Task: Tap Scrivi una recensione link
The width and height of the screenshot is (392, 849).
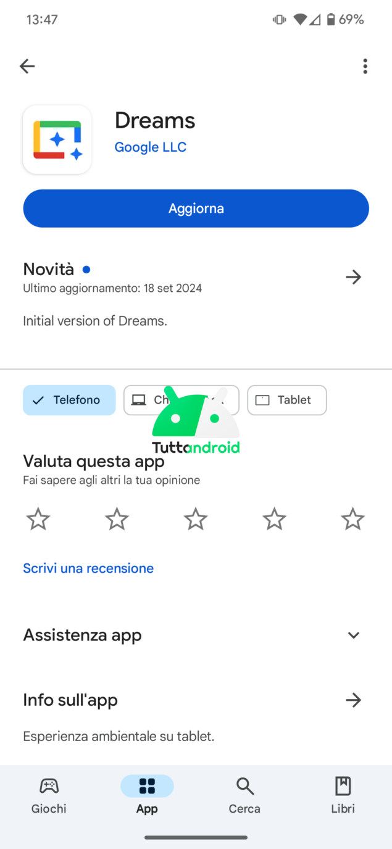Action: click(88, 568)
